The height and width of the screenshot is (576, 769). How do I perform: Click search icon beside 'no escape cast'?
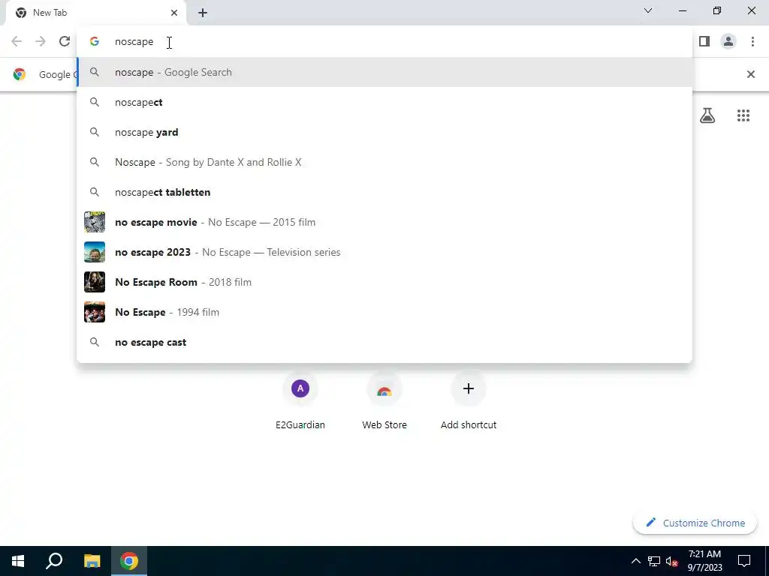point(95,342)
